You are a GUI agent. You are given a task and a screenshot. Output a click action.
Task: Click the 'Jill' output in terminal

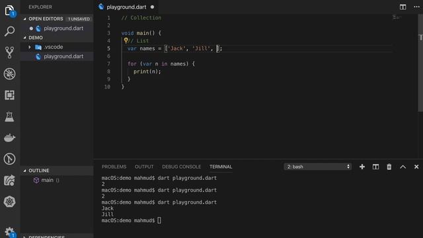[108, 214]
